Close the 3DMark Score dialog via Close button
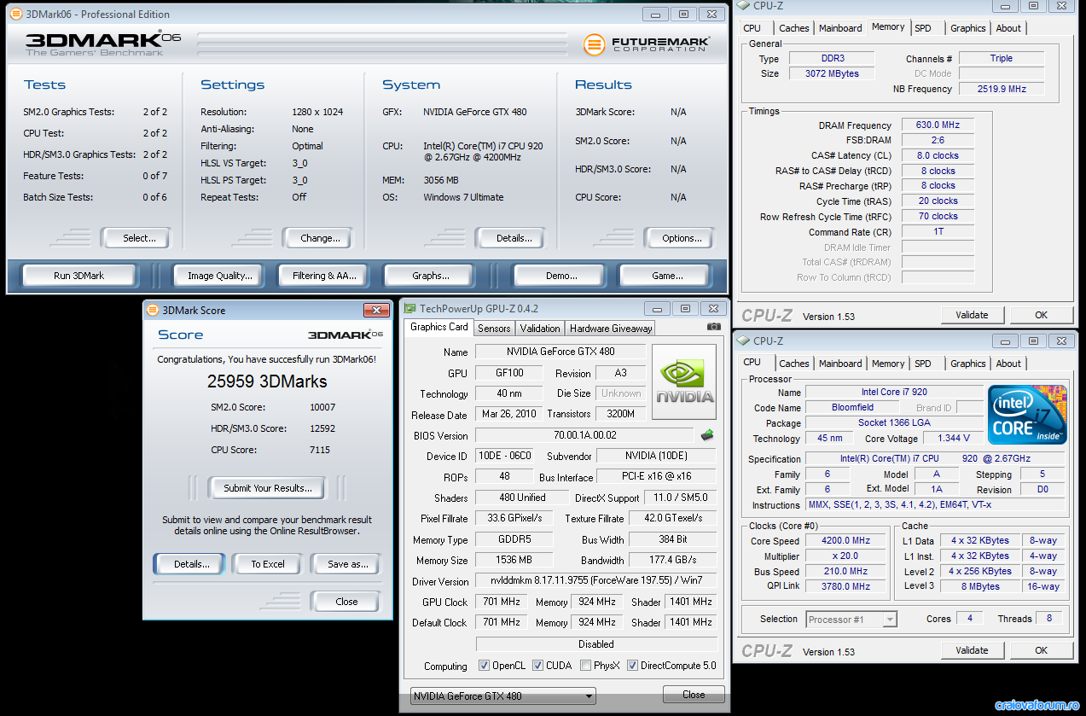1086x716 pixels. pyautogui.click(x=346, y=602)
